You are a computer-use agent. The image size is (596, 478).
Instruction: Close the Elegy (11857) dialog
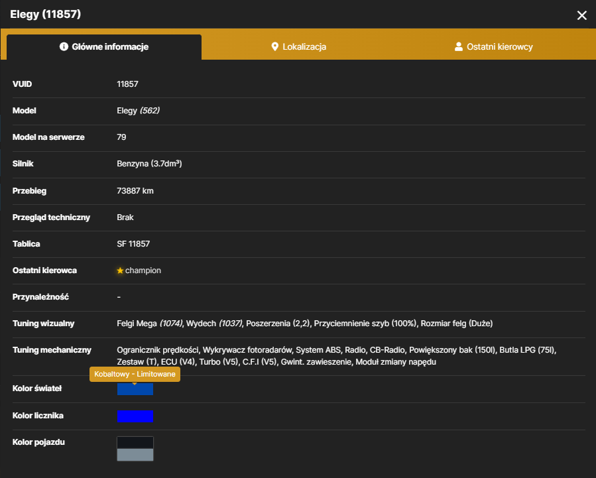coord(581,15)
